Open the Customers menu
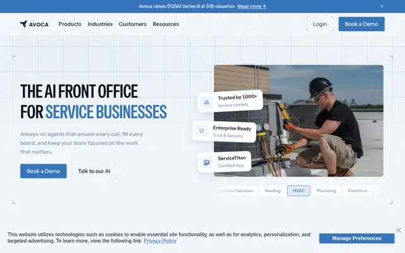405x253 pixels. tap(132, 24)
